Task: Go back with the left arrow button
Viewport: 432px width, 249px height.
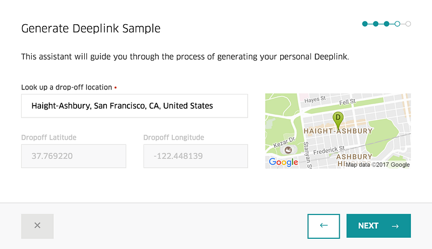Action: [x=324, y=226]
